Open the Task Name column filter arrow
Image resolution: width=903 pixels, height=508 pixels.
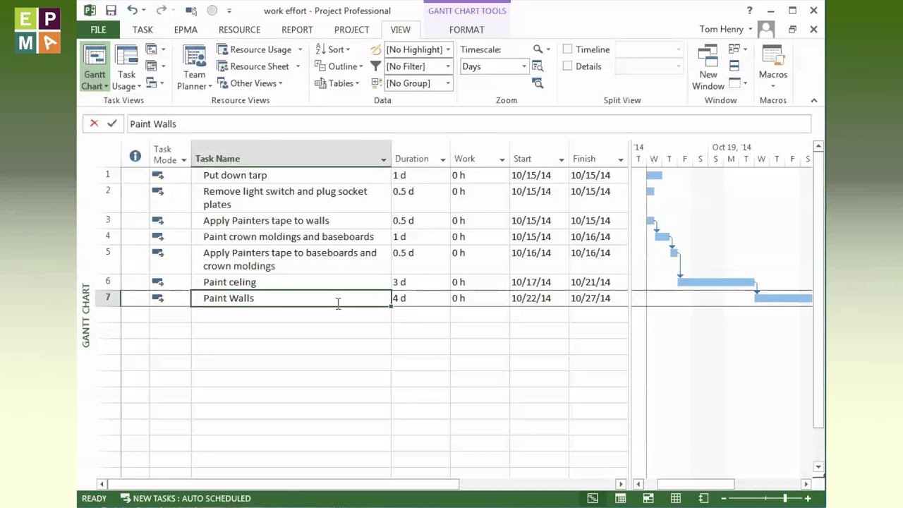pyautogui.click(x=384, y=159)
